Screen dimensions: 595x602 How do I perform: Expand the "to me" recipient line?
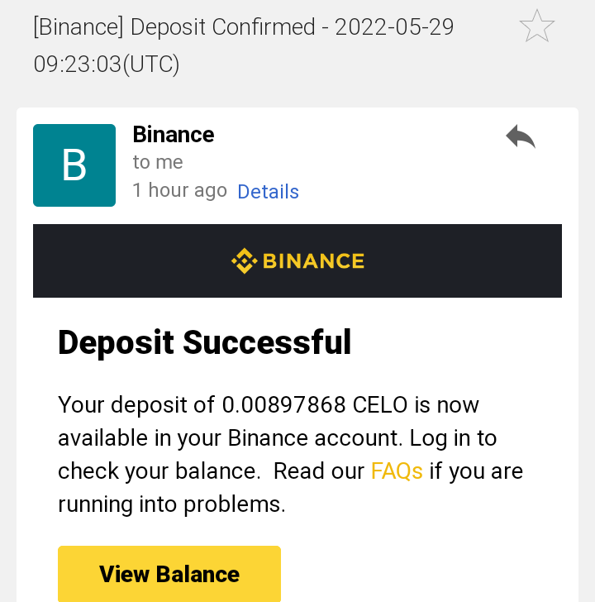158,162
